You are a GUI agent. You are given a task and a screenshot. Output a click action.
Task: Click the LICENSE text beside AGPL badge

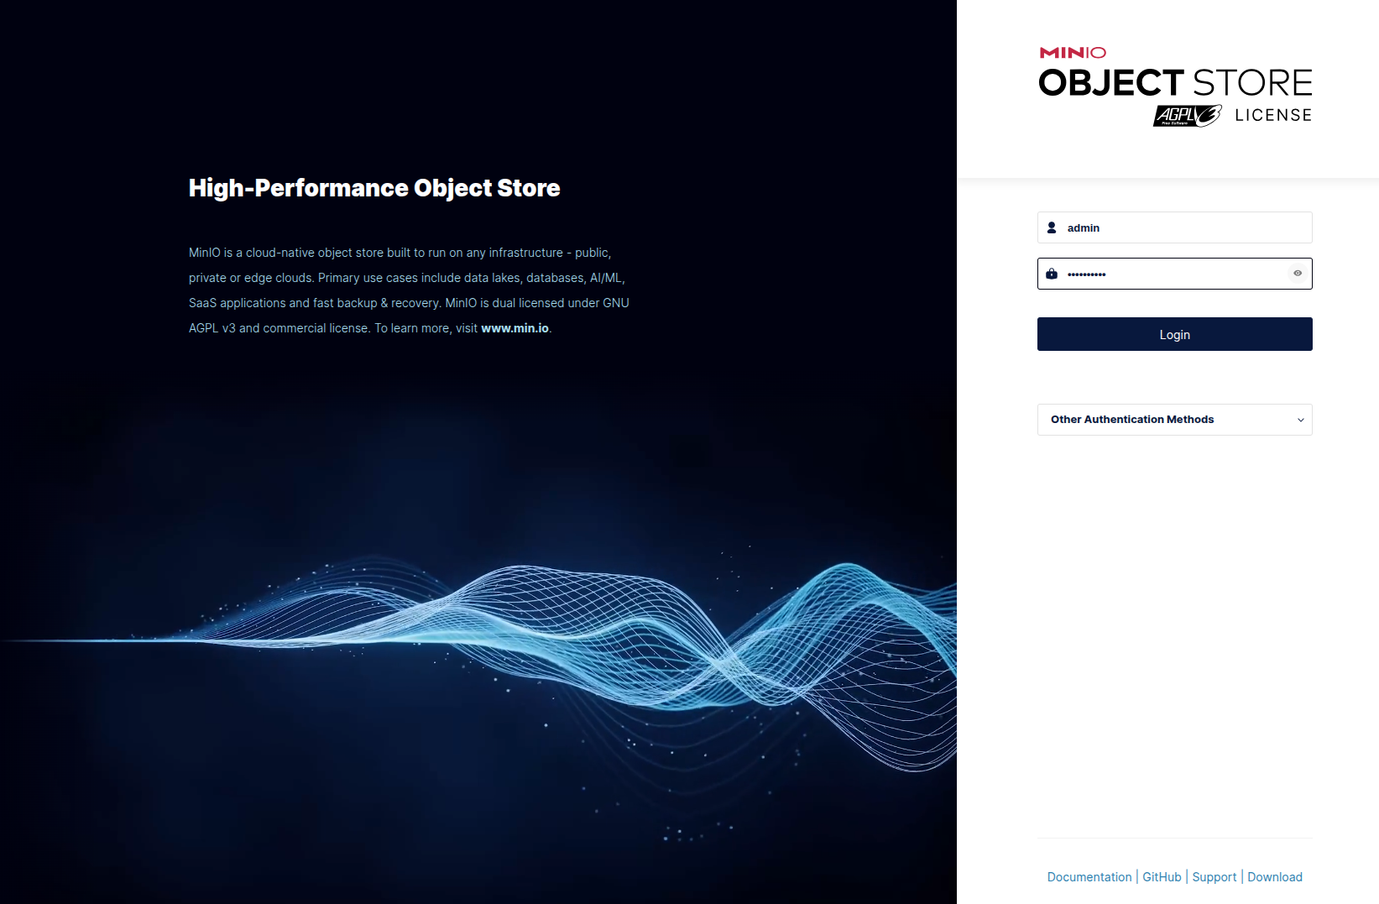(1273, 116)
